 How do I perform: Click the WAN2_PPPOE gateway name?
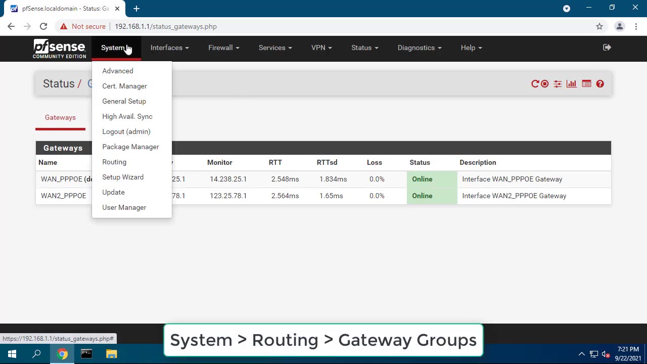click(64, 196)
